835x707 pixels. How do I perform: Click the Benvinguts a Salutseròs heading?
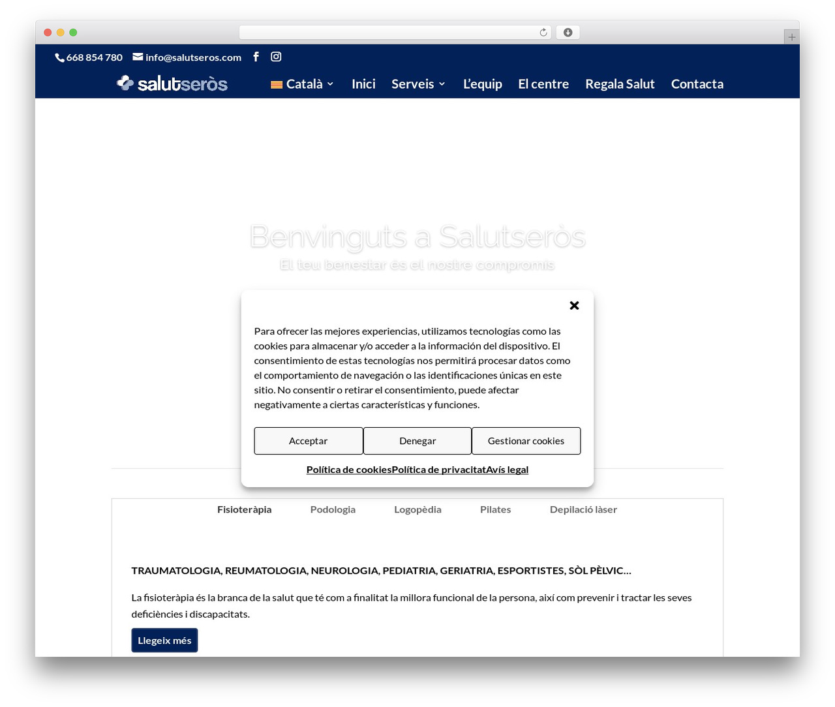417,236
